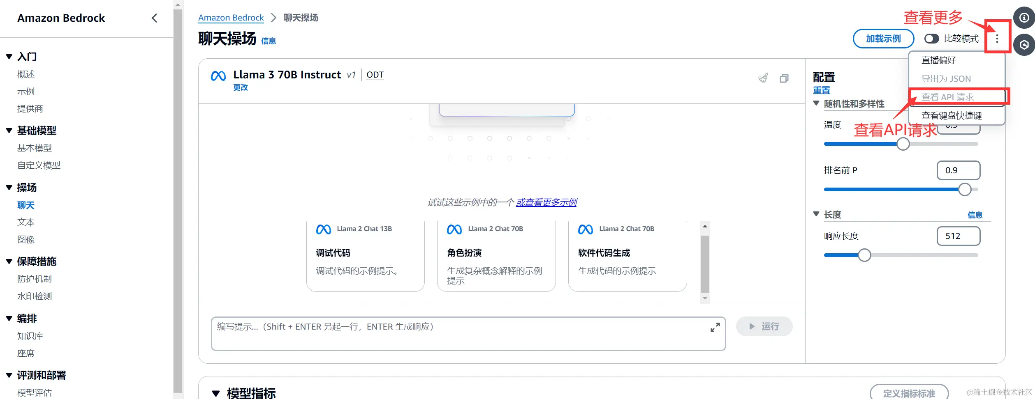Toggle 比较模式 switch
Image resolution: width=1035 pixels, height=399 pixels.
931,39
